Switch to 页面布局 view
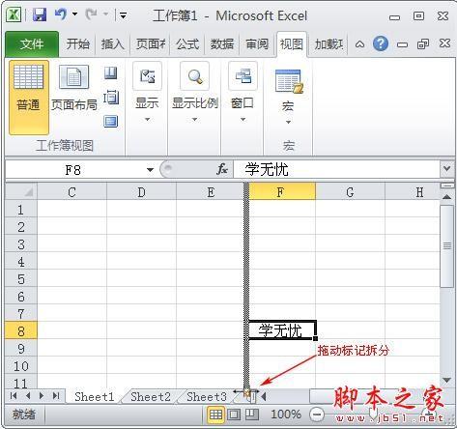 73,88
